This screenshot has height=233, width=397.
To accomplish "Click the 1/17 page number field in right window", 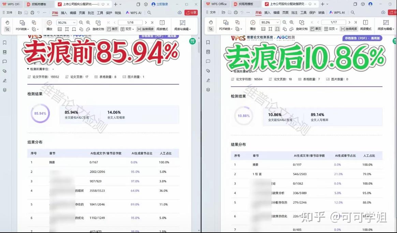I will pyautogui.click(x=334, y=22).
